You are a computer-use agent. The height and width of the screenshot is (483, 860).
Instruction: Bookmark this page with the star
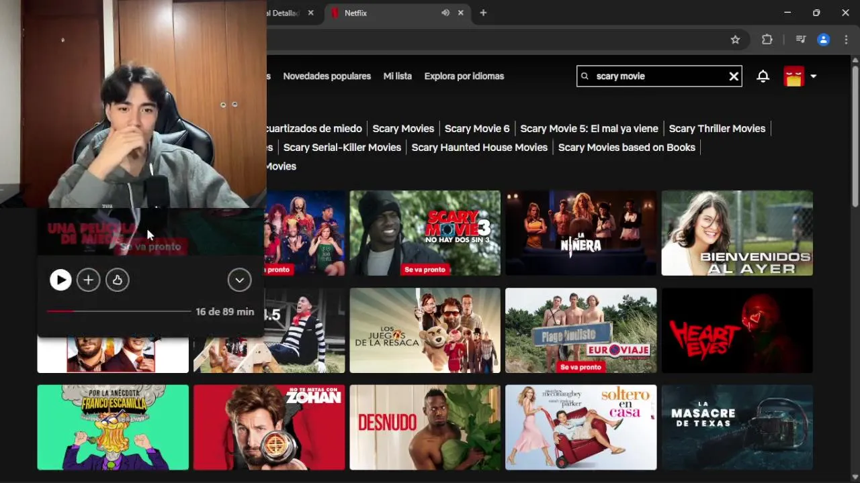coord(735,40)
